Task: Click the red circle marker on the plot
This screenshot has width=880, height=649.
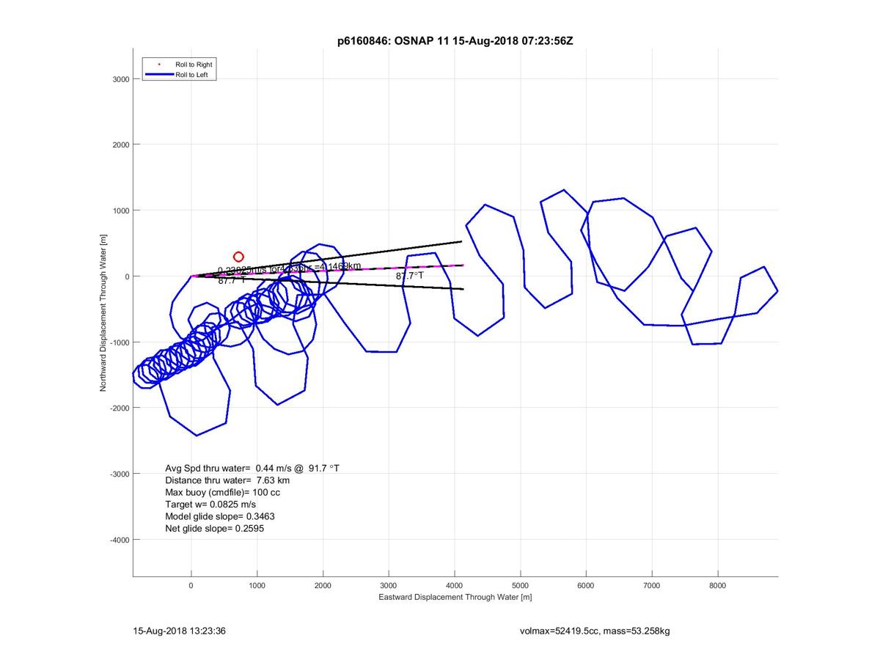Action: point(238,257)
